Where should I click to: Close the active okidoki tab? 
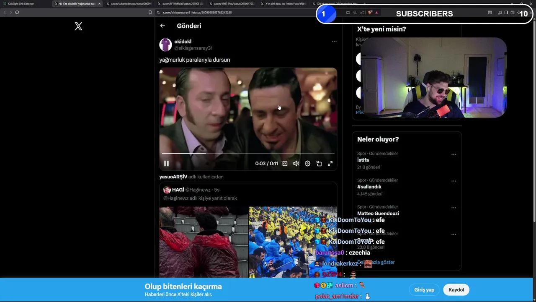tap(99, 4)
